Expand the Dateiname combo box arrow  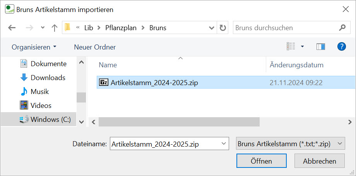(x=223, y=144)
